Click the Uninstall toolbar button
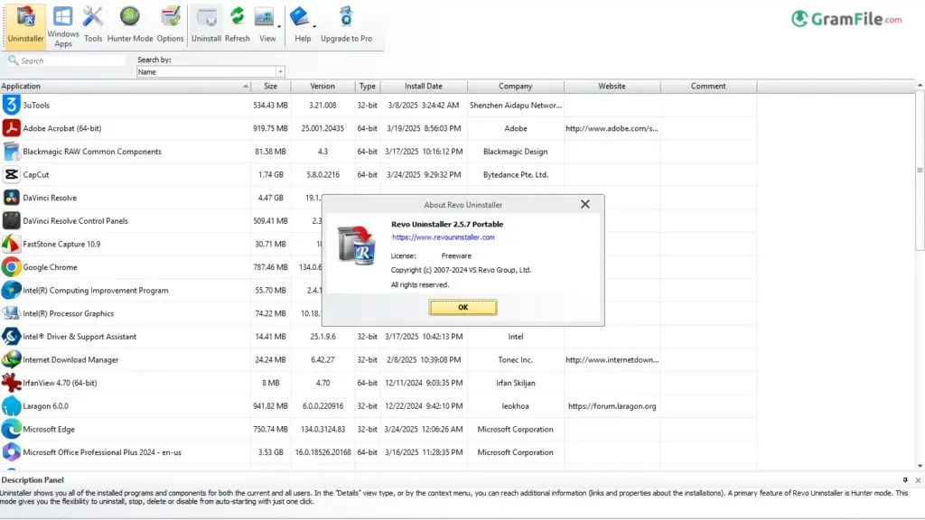The width and height of the screenshot is (925, 520). 207,25
